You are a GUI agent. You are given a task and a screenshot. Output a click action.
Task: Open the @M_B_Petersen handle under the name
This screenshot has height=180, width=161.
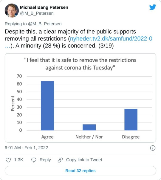coord(37,13)
